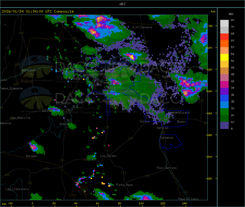The width and height of the screenshot is (245, 207).
Task: Click the Nihuil location label
Action: coord(64,124)
